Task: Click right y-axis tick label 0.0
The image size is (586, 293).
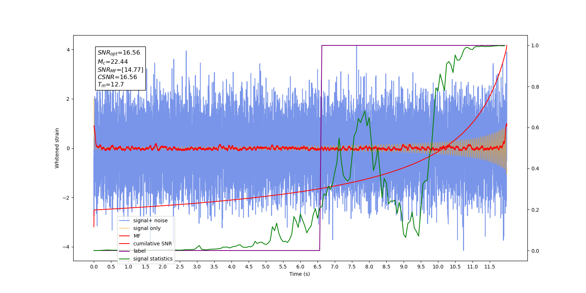Action: (x=535, y=251)
